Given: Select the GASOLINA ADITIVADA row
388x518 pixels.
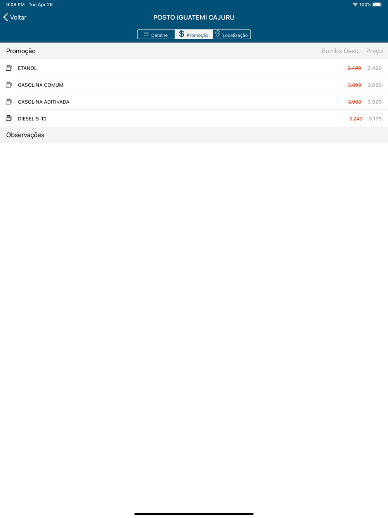Looking at the screenshot, I should (x=194, y=102).
